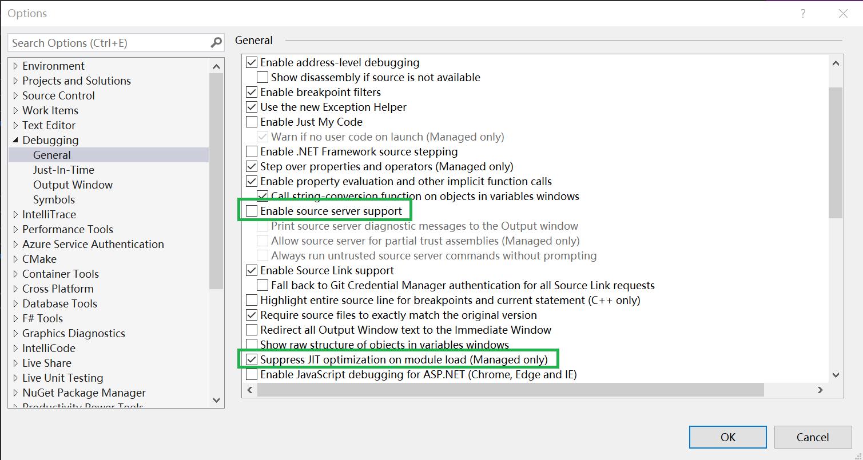
Task: Select the Live Share category
Action: 47,363
